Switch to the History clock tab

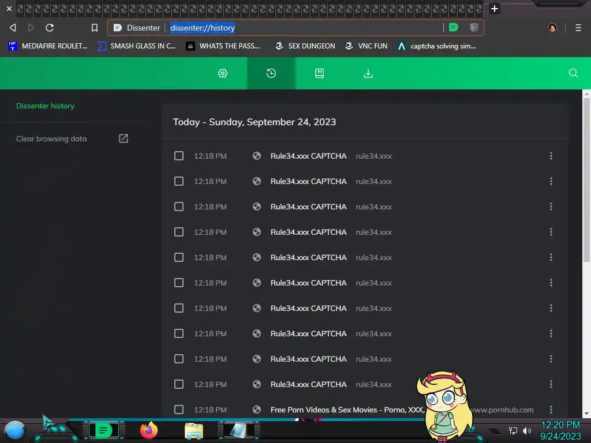click(x=271, y=73)
